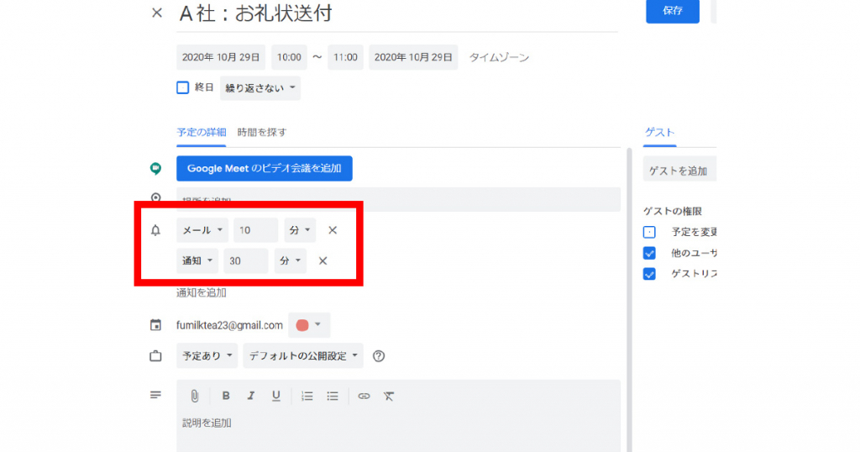Open the 繰り返さない repeat dropdown

(x=260, y=88)
